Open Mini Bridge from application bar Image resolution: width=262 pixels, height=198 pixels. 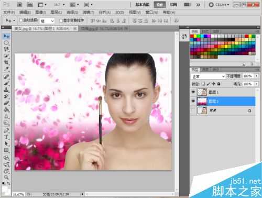pyautogui.click(x=30, y=5)
